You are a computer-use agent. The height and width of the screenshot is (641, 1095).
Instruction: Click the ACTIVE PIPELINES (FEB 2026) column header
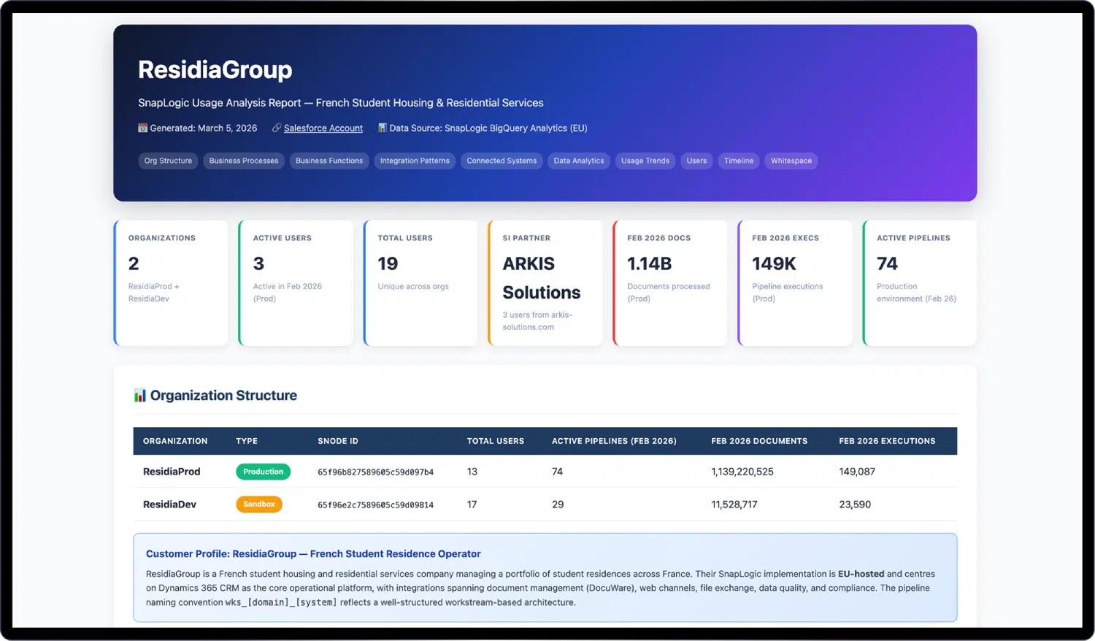614,441
